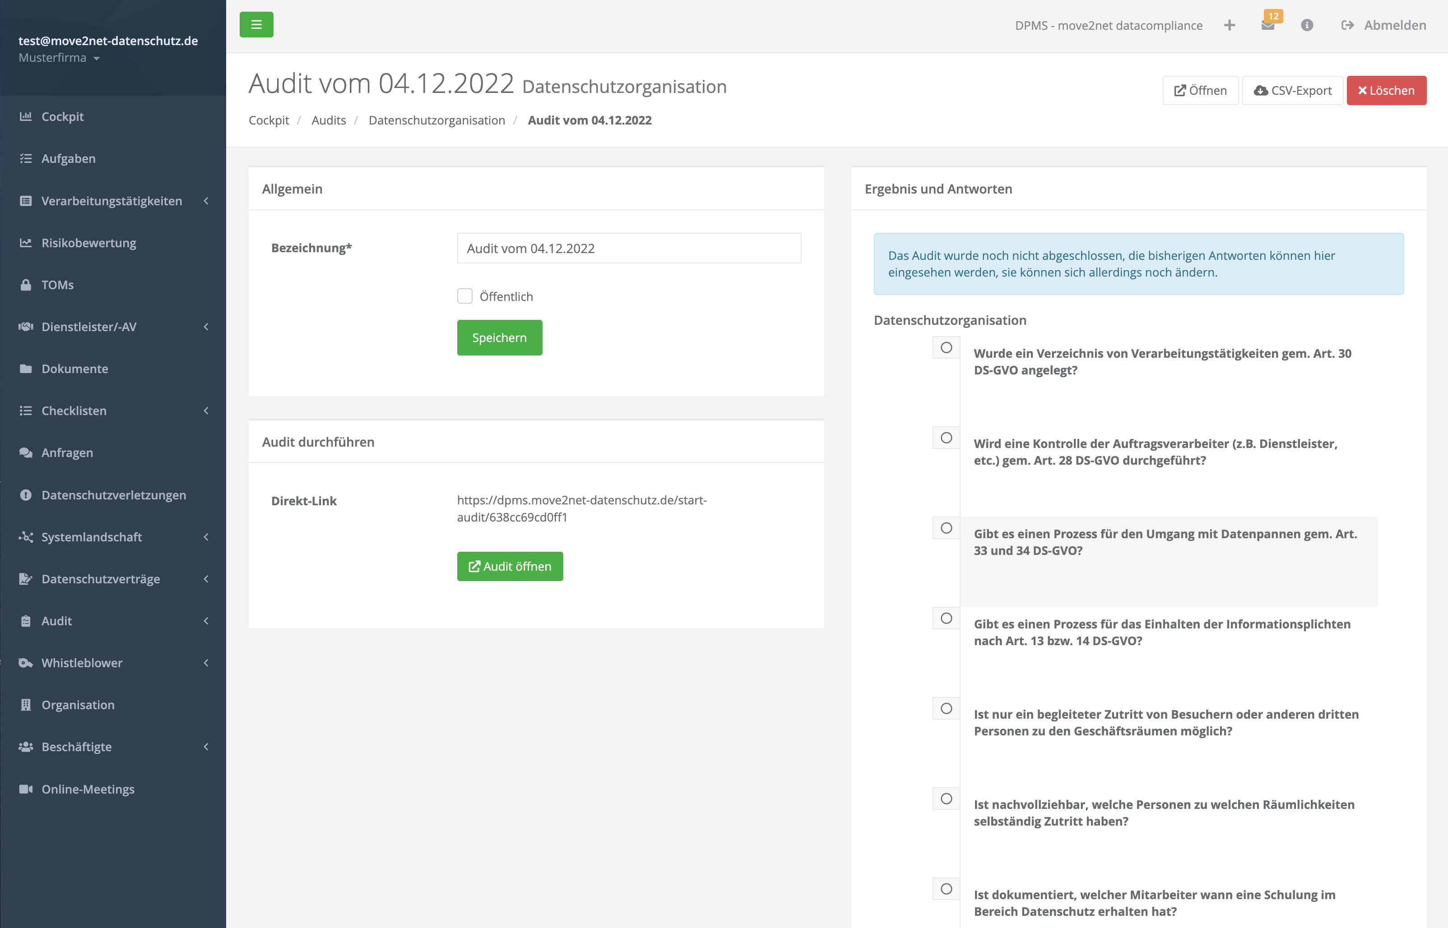Expand the Dienstleister/-AV submenu chevron
The width and height of the screenshot is (1448, 928).
206,327
